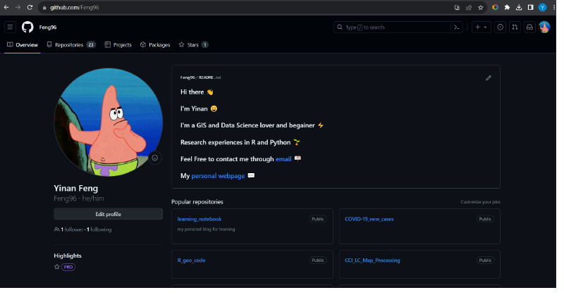Open the Issues icon in header
This screenshot has height=302, width=564.
(x=500, y=27)
